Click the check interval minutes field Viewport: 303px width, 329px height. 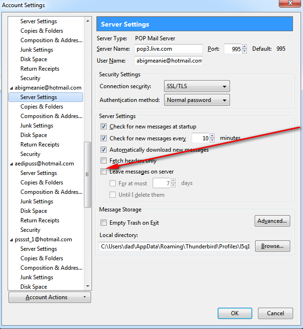pyautogui.click(x=201, y=138)
